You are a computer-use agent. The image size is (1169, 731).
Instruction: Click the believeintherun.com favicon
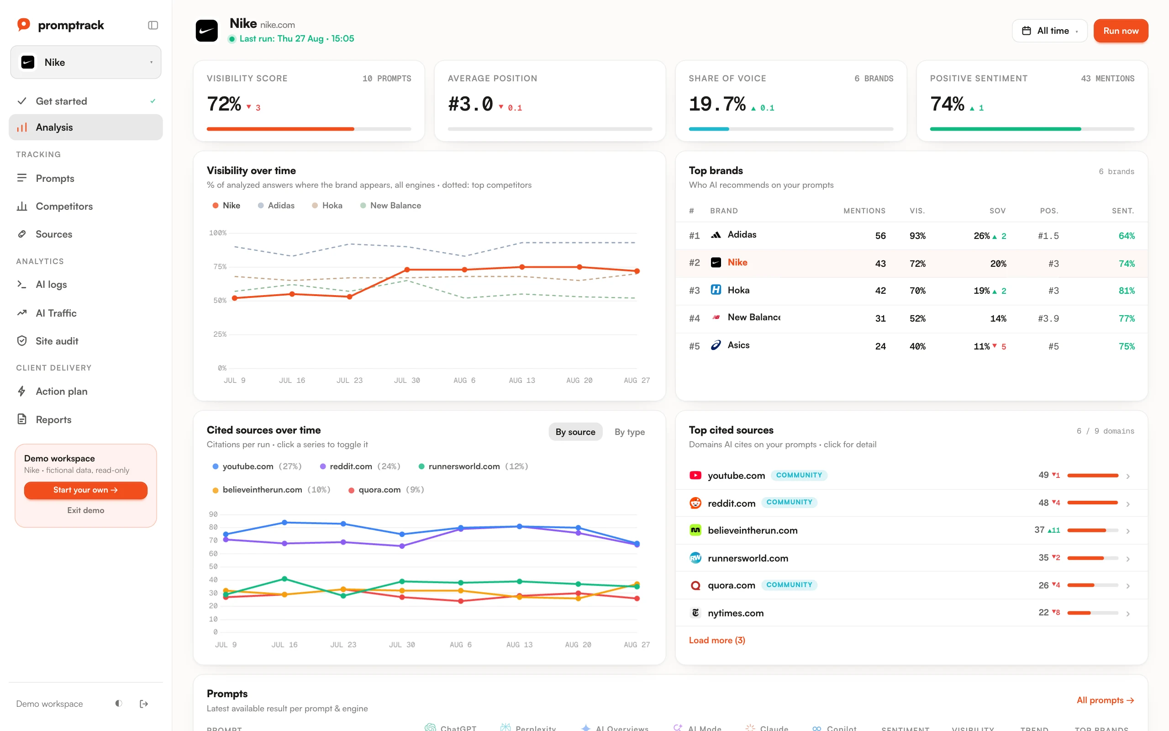(x=695, y=530)
